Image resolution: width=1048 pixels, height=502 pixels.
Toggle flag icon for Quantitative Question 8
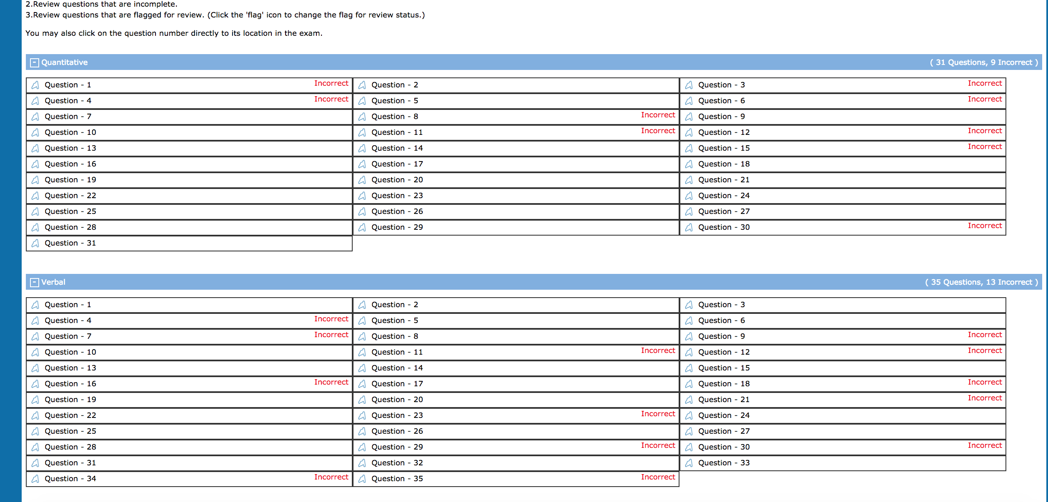[x=362, y=117]
